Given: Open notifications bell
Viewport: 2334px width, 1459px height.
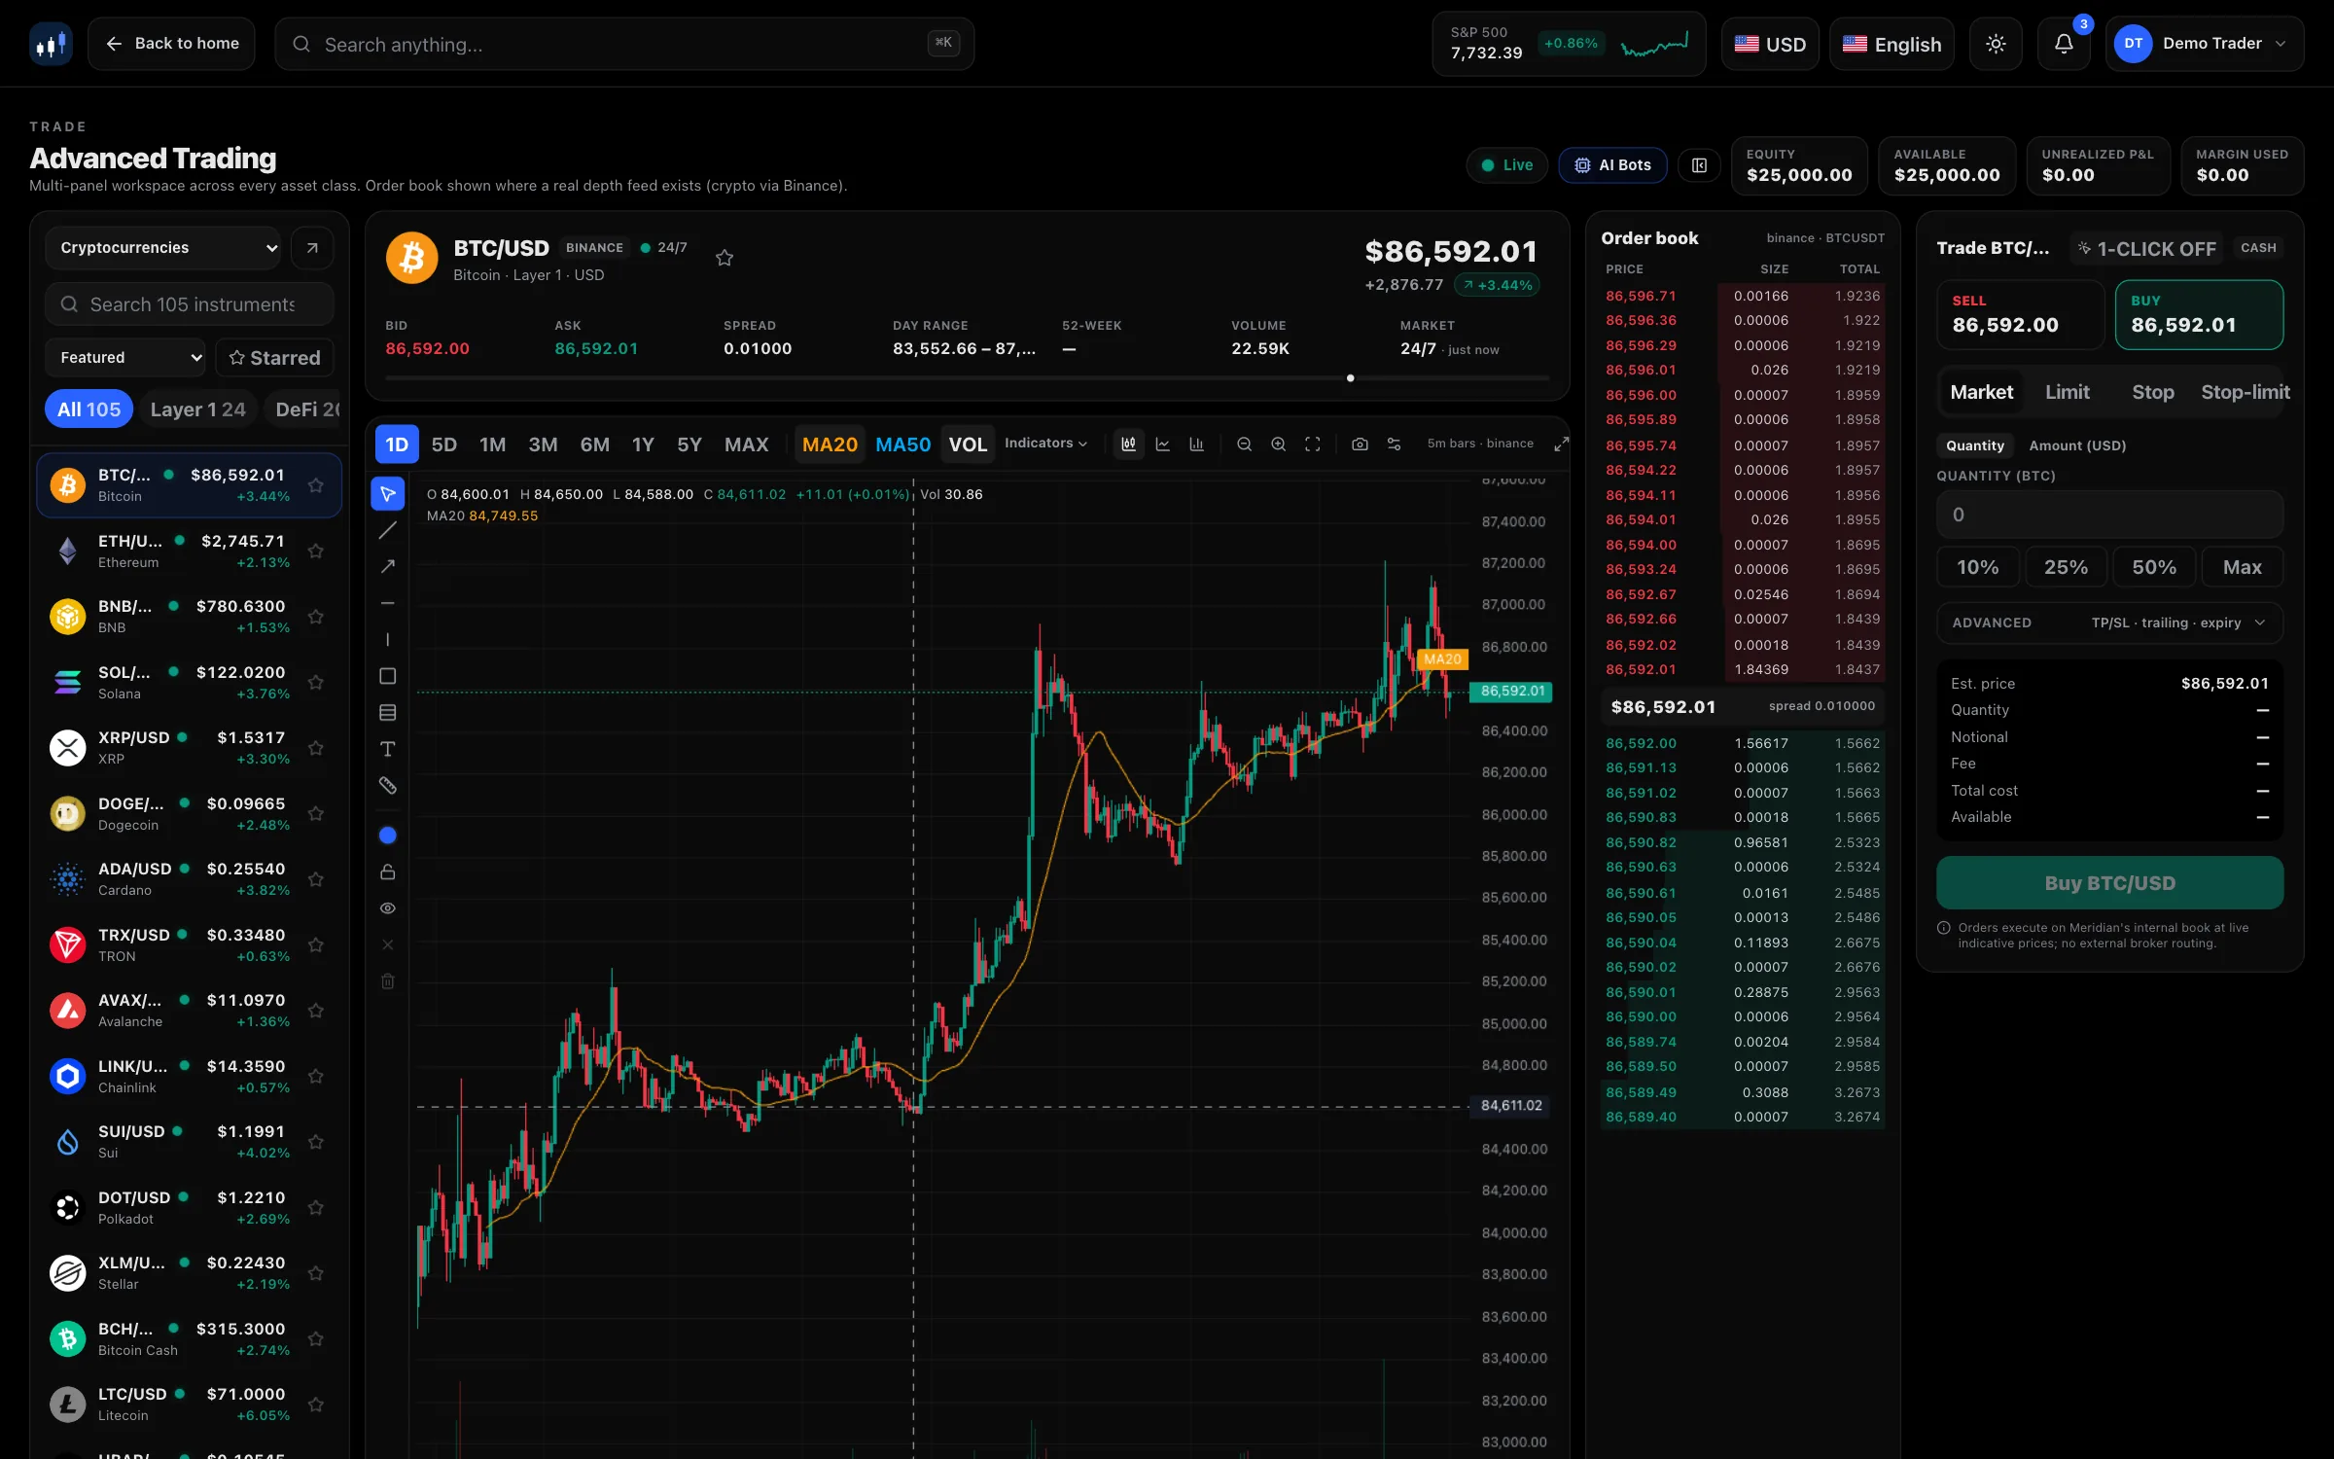Looking at the screenshot, I should pyautogui.click(x=2063, y=44).
